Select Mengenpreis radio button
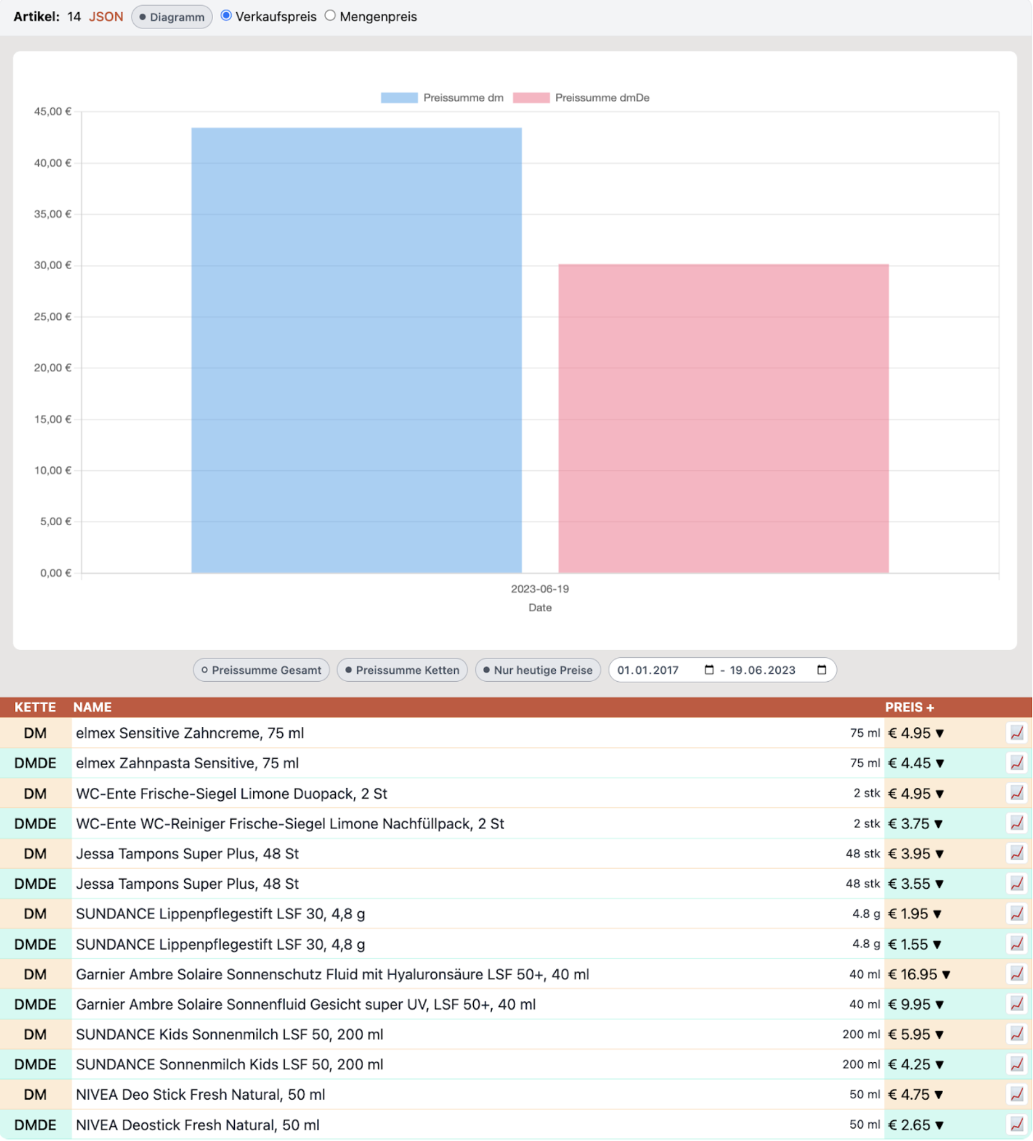Screen dimensions: 1033x1141 330,16
